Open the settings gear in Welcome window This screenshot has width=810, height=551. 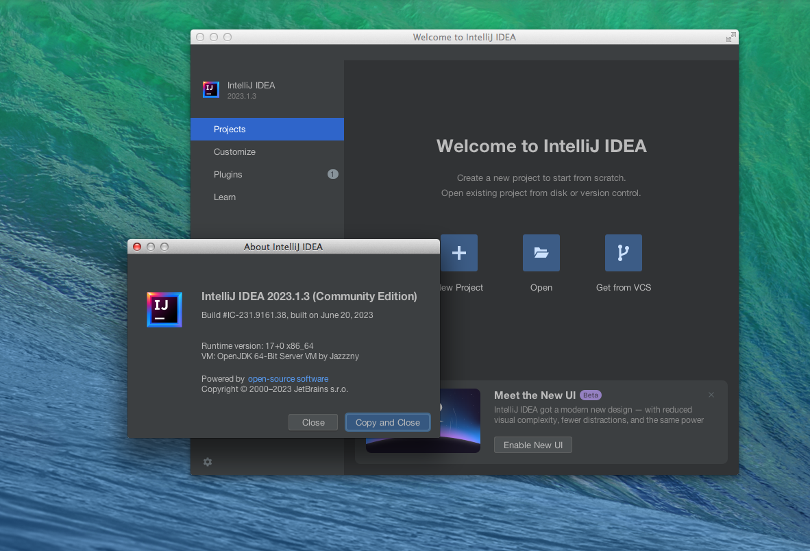[x=208, y=462]
